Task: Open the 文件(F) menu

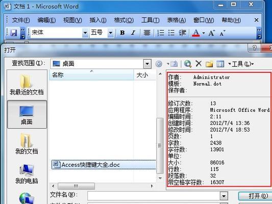Action: (x=21, y=20)
